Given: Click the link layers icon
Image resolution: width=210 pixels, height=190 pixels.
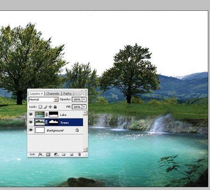Looking at the screenshot, I should (x=32, y=154).
